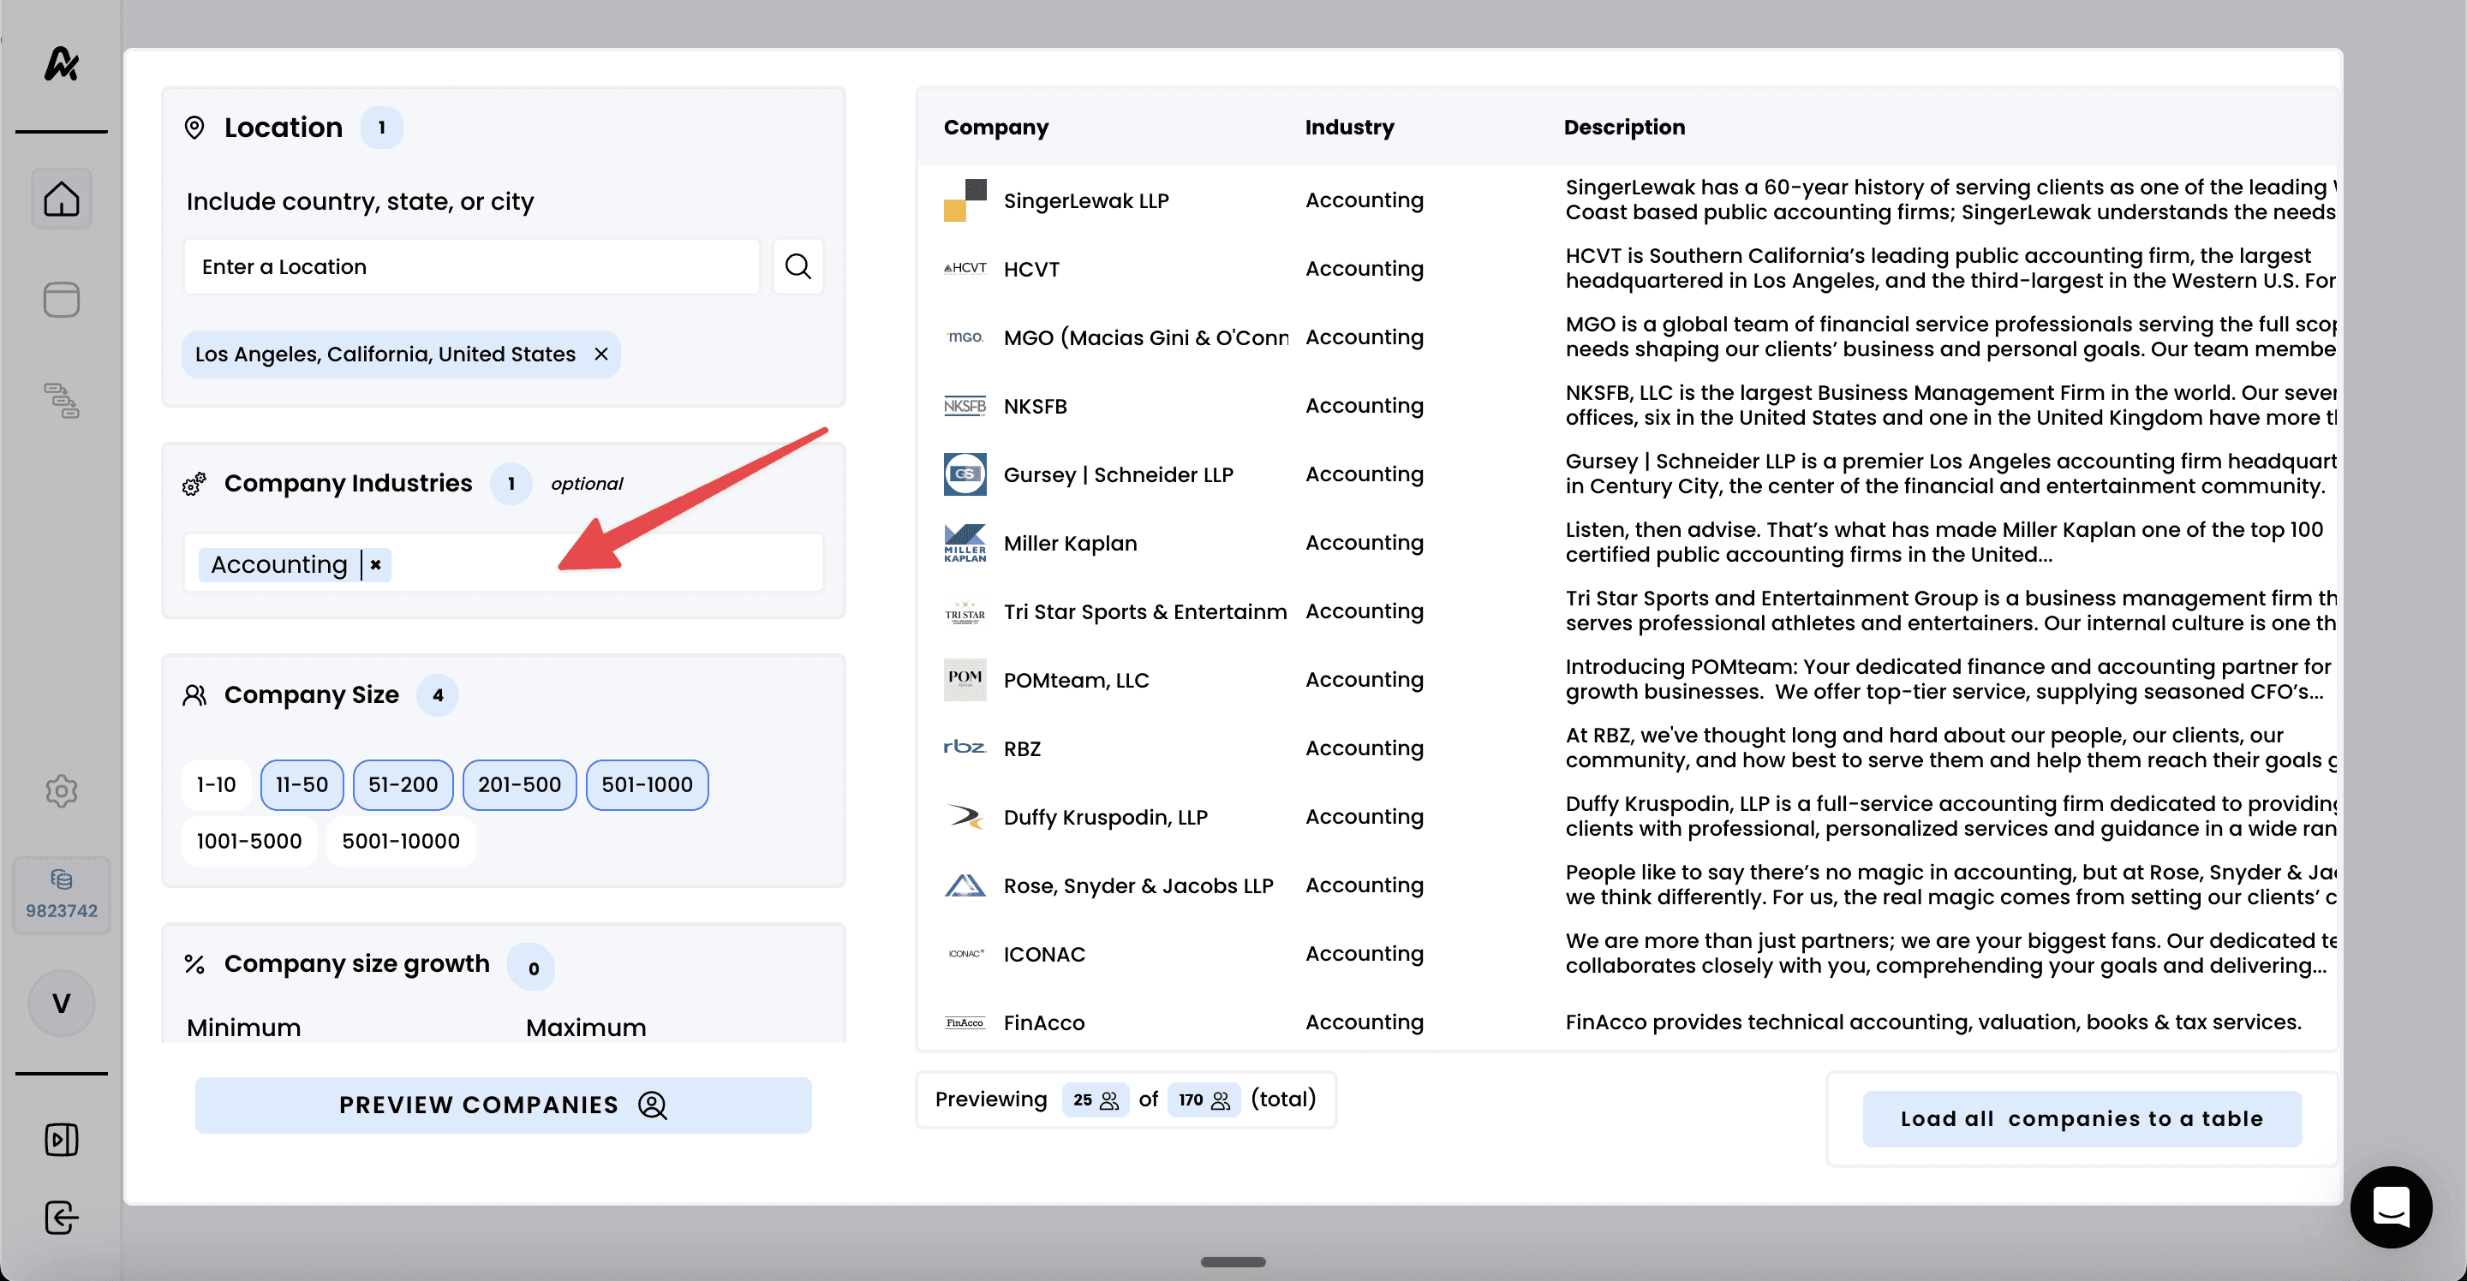Open the user avatar V
The image size is (2467, 1281).
pyautogui.click(x=62, y=1004)
